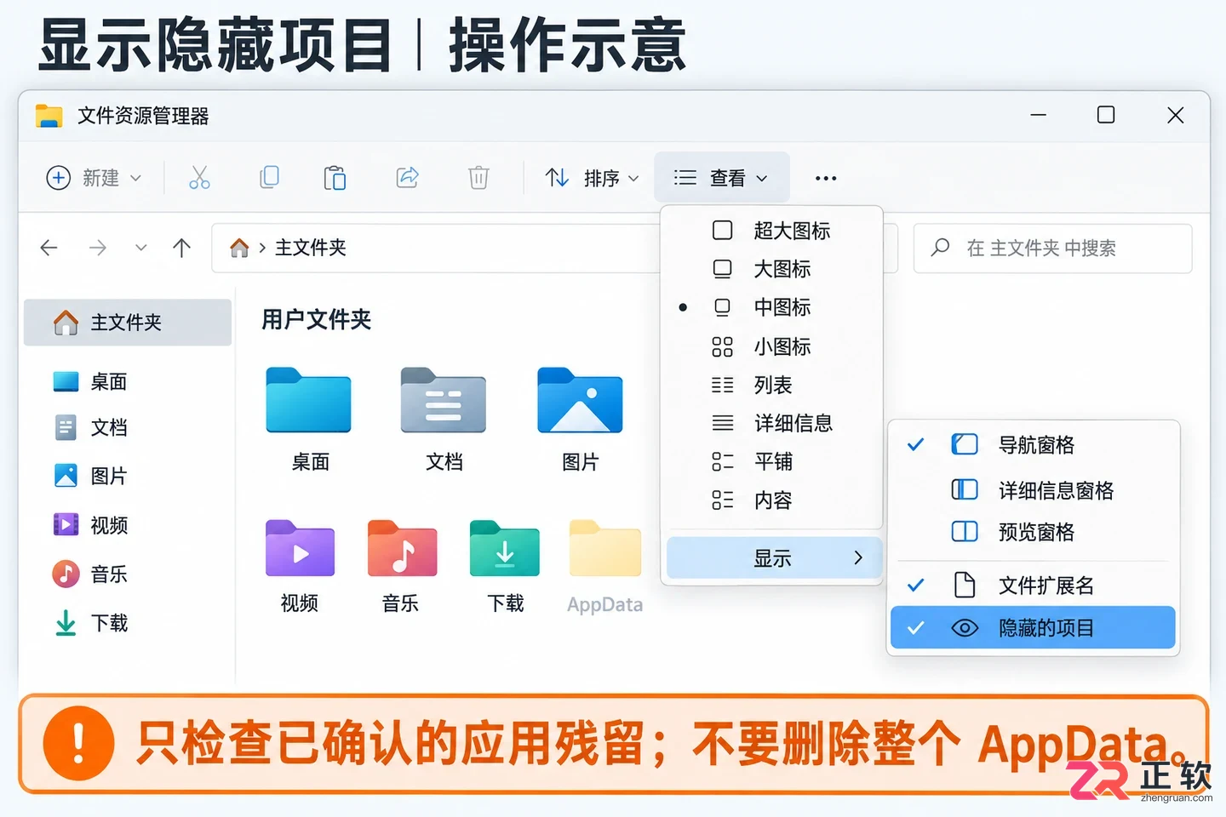Screen dimensions: 1226x817
Task: Select 中图标 medium icons view
Action: [x=772, y=307]
